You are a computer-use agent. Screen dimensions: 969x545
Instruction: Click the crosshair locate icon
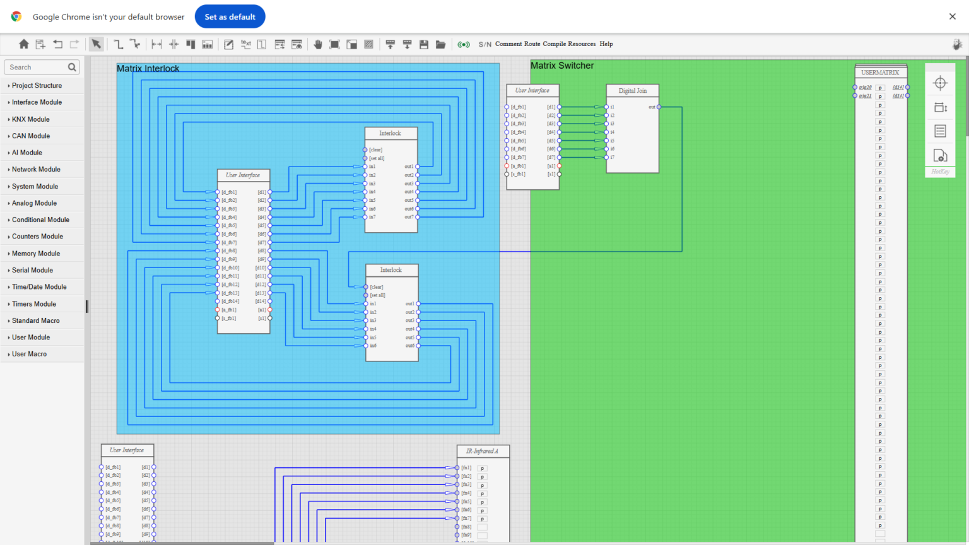[x=940, y=83]
